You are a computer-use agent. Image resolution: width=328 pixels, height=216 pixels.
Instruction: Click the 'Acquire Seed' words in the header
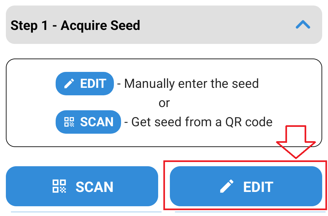[x=101, y=25]
